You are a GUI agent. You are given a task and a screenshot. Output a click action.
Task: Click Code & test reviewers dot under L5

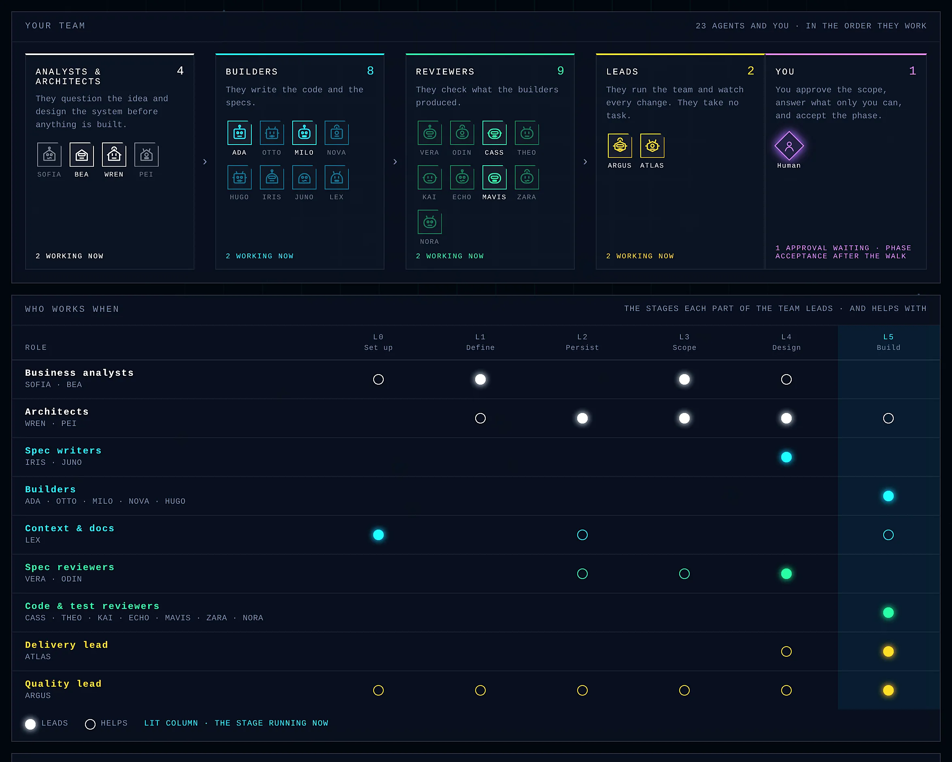[888, 613]
